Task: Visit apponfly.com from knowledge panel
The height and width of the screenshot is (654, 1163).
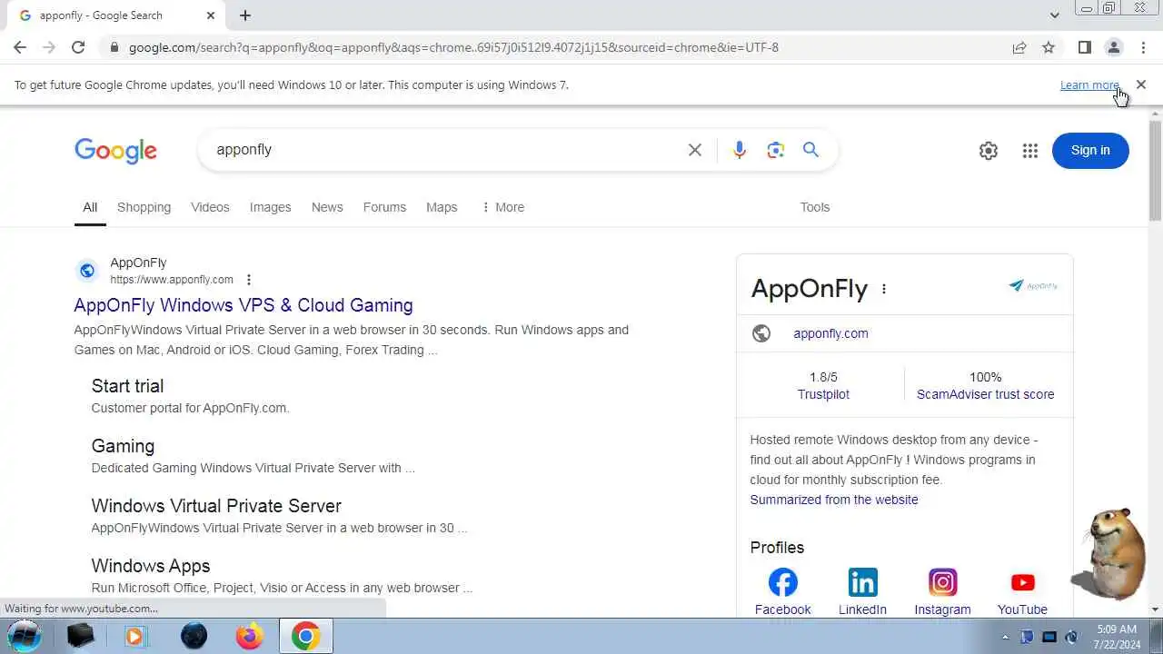Action: coord(830,333)
